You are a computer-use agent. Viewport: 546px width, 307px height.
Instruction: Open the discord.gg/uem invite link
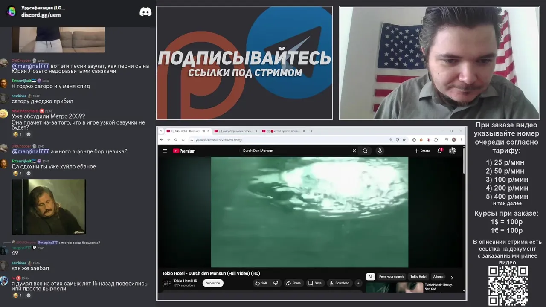(x=41, y=15)
